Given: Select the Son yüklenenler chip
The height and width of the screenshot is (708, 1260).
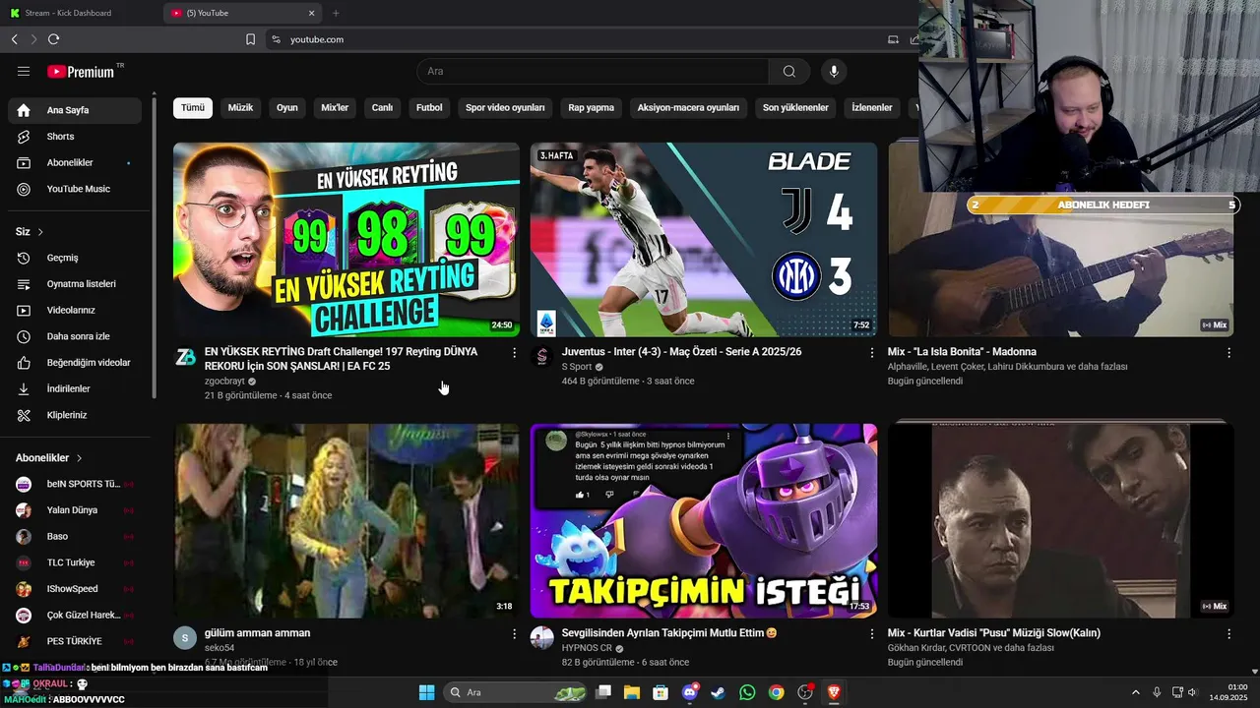Looking at the screenshot, I should coord(795,108).
